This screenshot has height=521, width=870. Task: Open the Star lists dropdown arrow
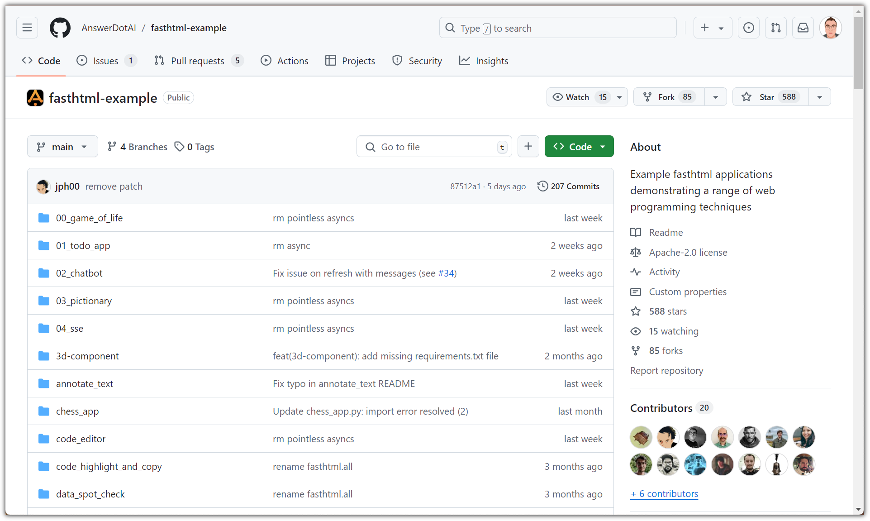[820, 97]
